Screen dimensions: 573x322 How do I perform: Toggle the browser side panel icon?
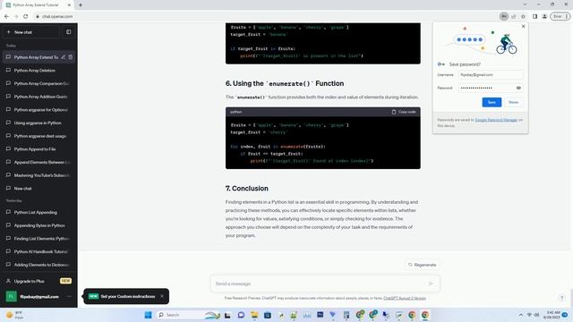point(535,16)
